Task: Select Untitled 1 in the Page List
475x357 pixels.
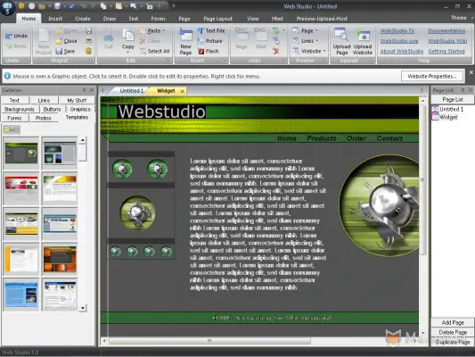Action: [x=448, y=109]
